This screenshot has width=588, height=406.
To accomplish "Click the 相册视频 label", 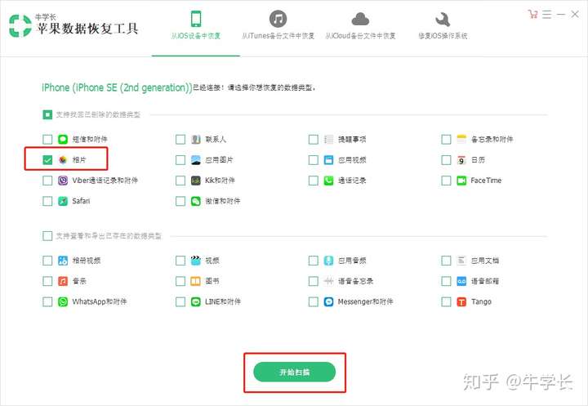I will tap(87, 261).
